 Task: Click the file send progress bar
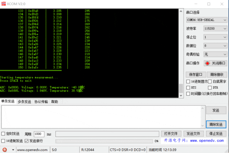(x=104, y=141)
